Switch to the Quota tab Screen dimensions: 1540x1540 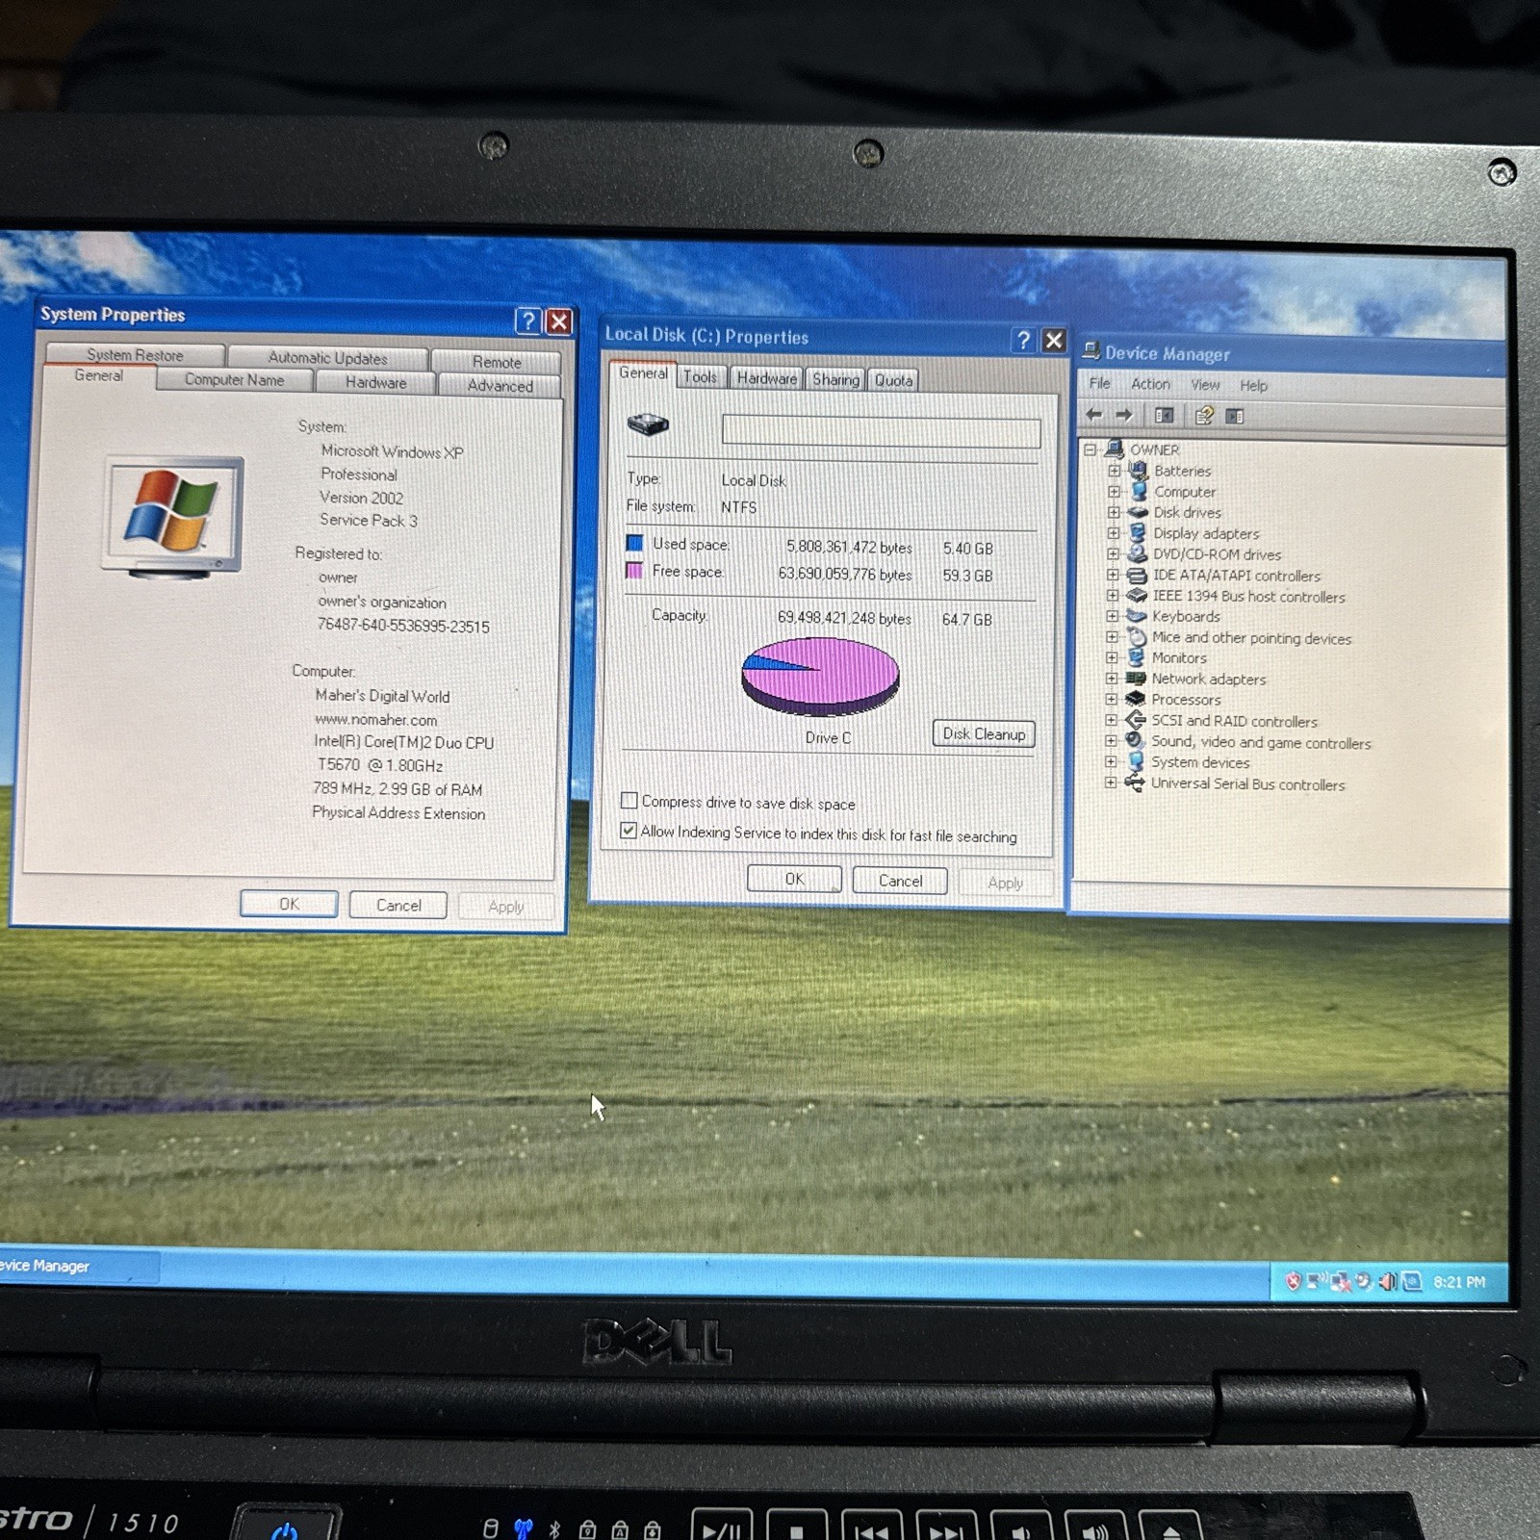pyautogui.click(x=893, y=380)
